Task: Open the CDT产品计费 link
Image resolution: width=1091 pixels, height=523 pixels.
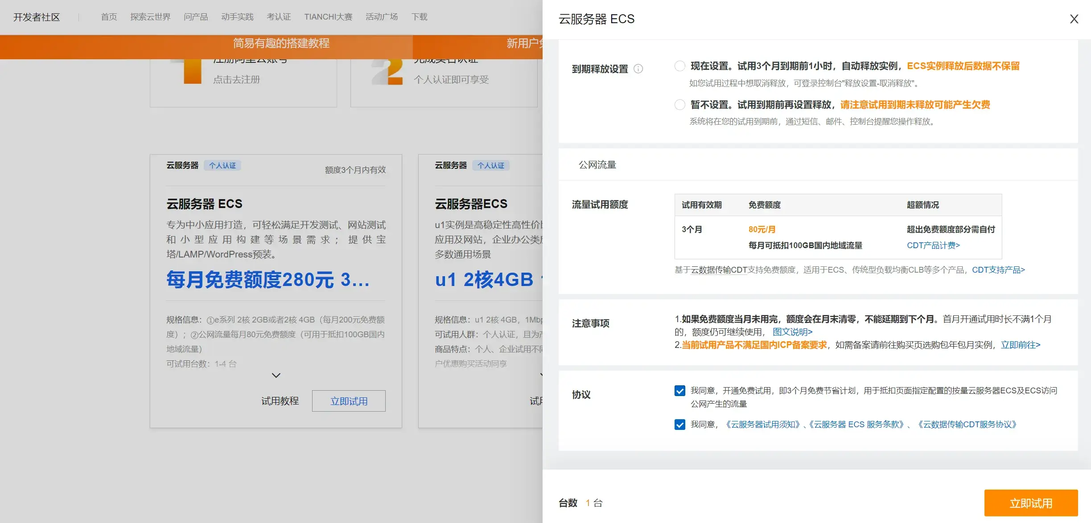Action: coord(933,245)
